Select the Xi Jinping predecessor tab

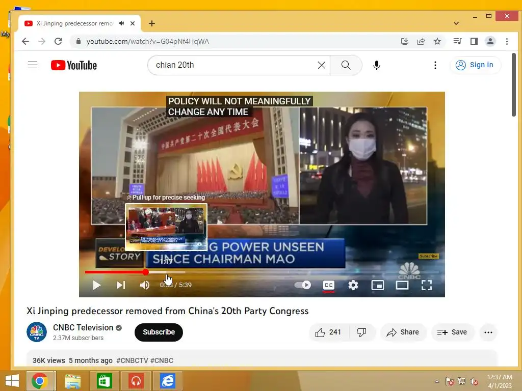point(74,23)
